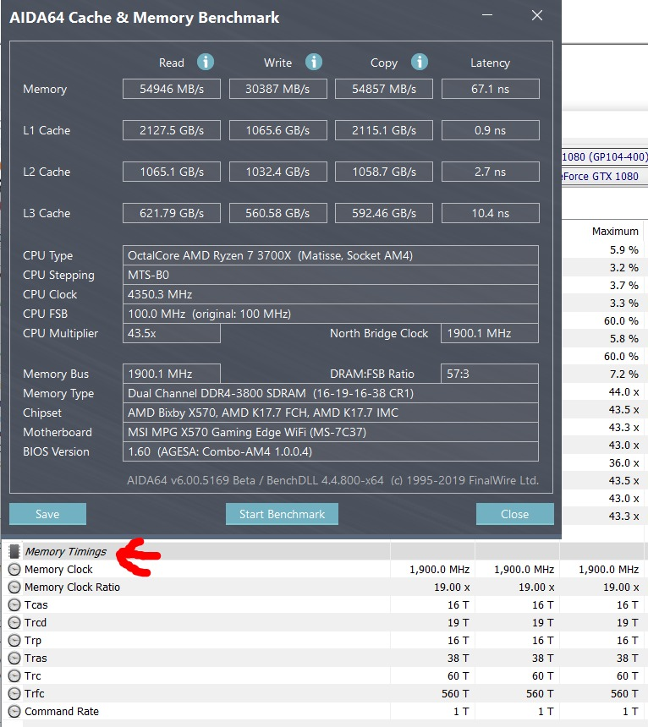This screenshot has height=727, width=648.
Task: Click the Maximum column header in background window
Action: pyautogui.click(x=615, y=231)
